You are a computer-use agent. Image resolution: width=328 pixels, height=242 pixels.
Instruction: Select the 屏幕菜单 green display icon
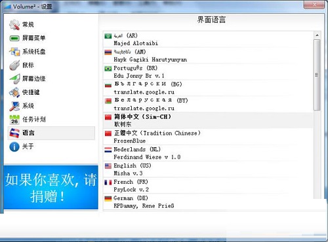[x=14, y=39]
